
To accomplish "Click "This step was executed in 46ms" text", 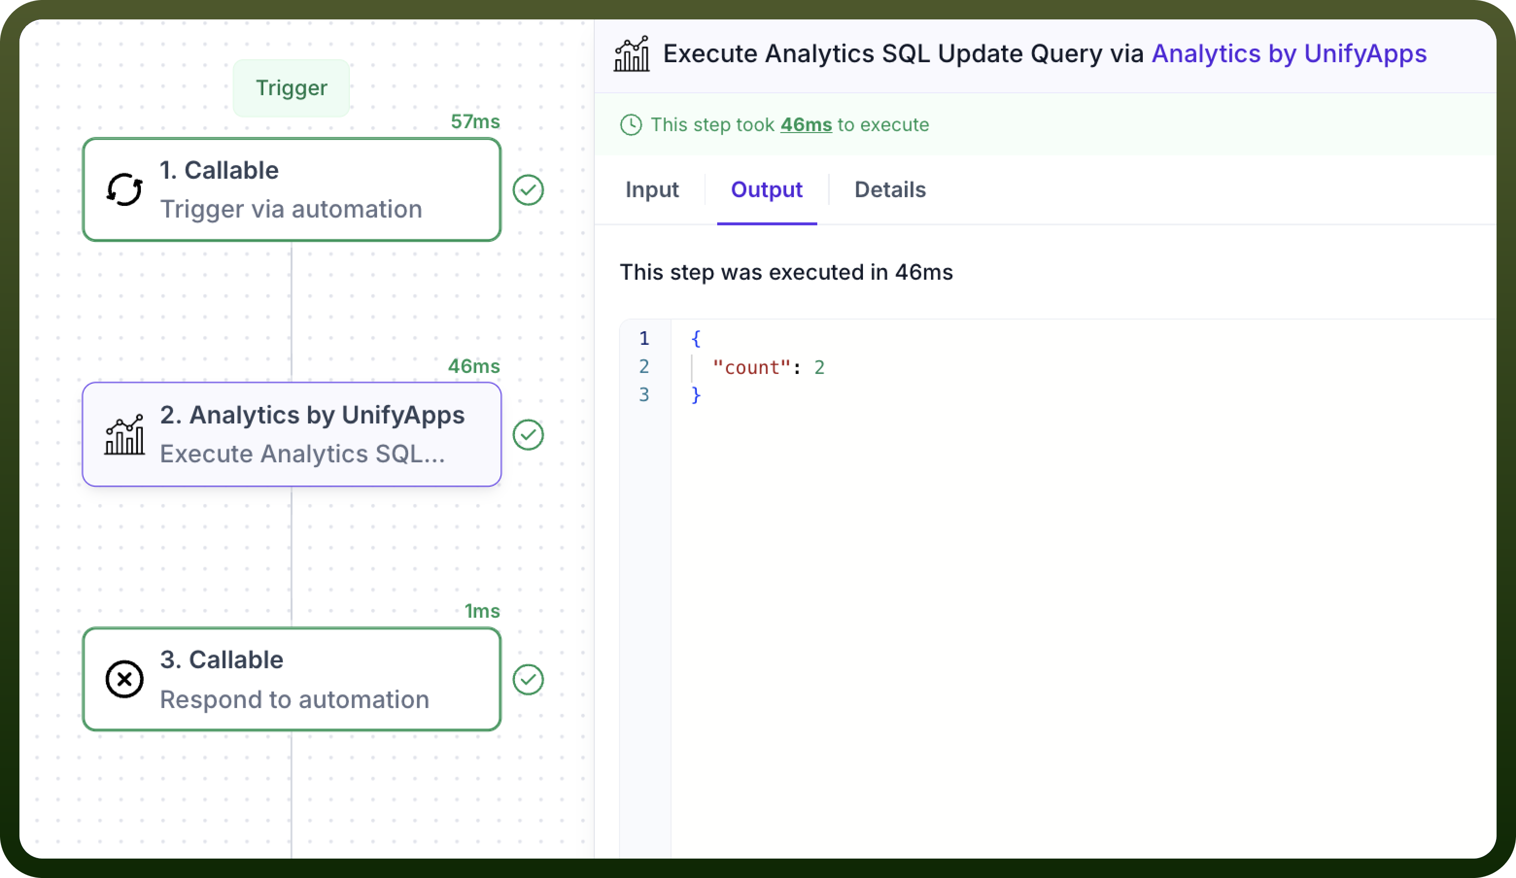I will tap(786, 272).
